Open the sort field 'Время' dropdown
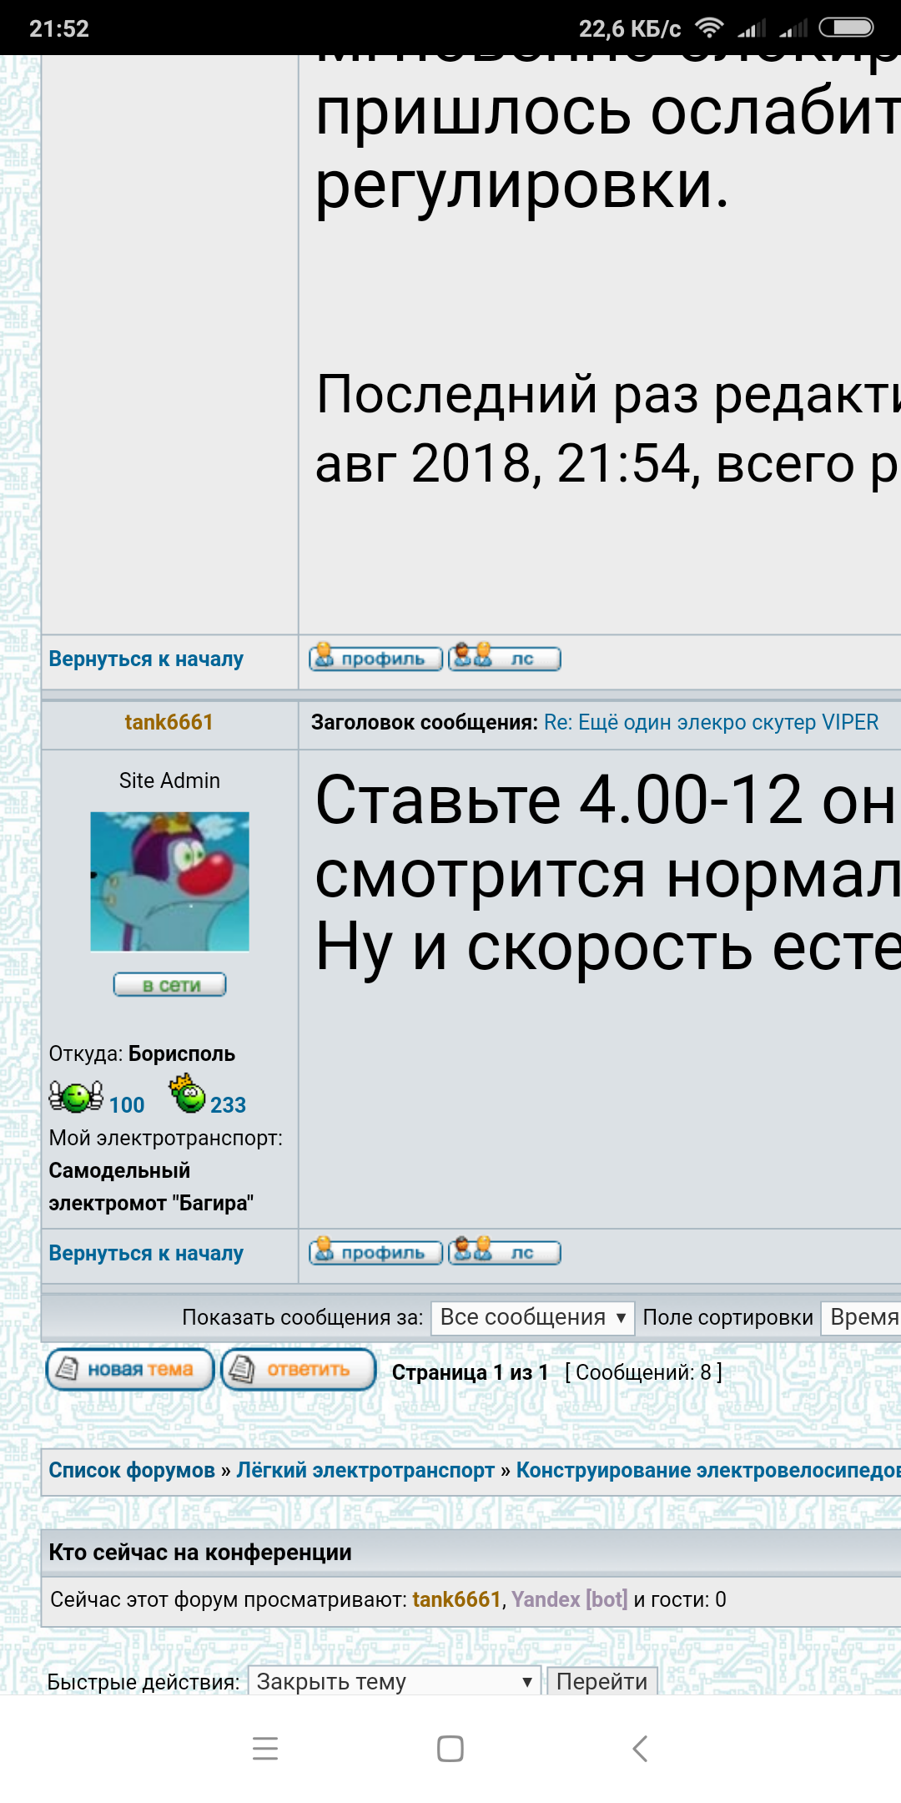Screen dimensions: 901x1803 (x=863, y=1318)
